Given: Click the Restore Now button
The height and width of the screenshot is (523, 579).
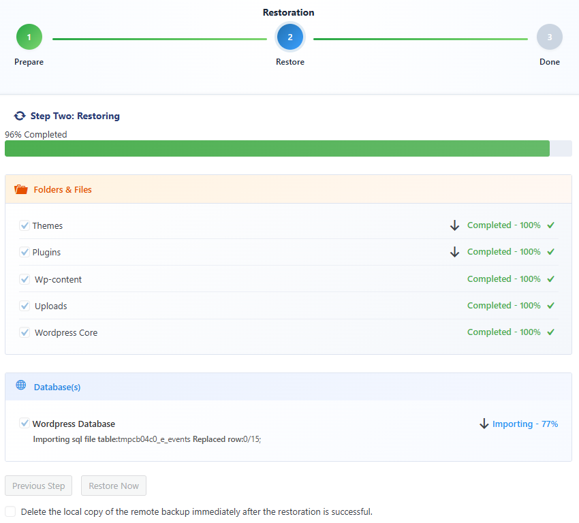Looking at the screenshot, I should point(113,486).
